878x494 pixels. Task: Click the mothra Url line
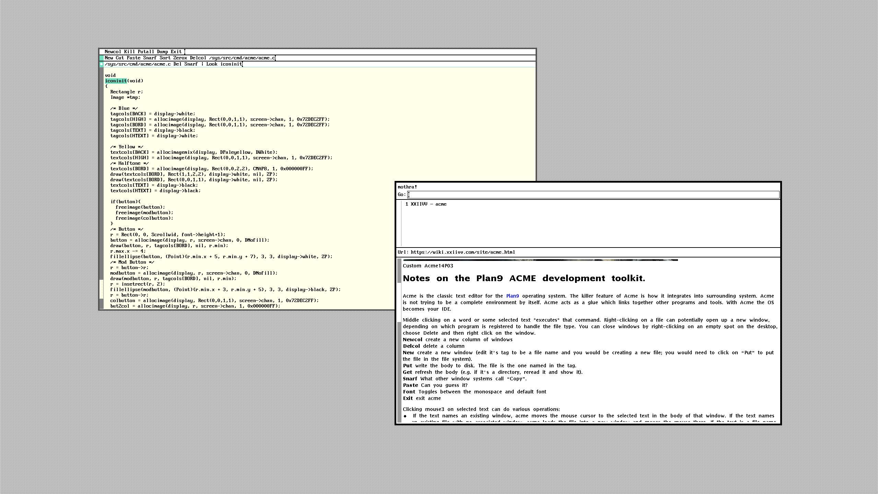[x=456, y=252]
